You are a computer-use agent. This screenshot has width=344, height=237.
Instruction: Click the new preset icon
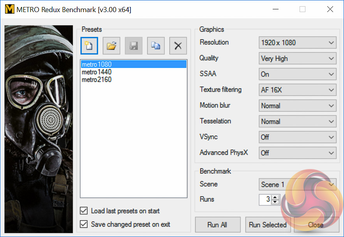point(89,46)
